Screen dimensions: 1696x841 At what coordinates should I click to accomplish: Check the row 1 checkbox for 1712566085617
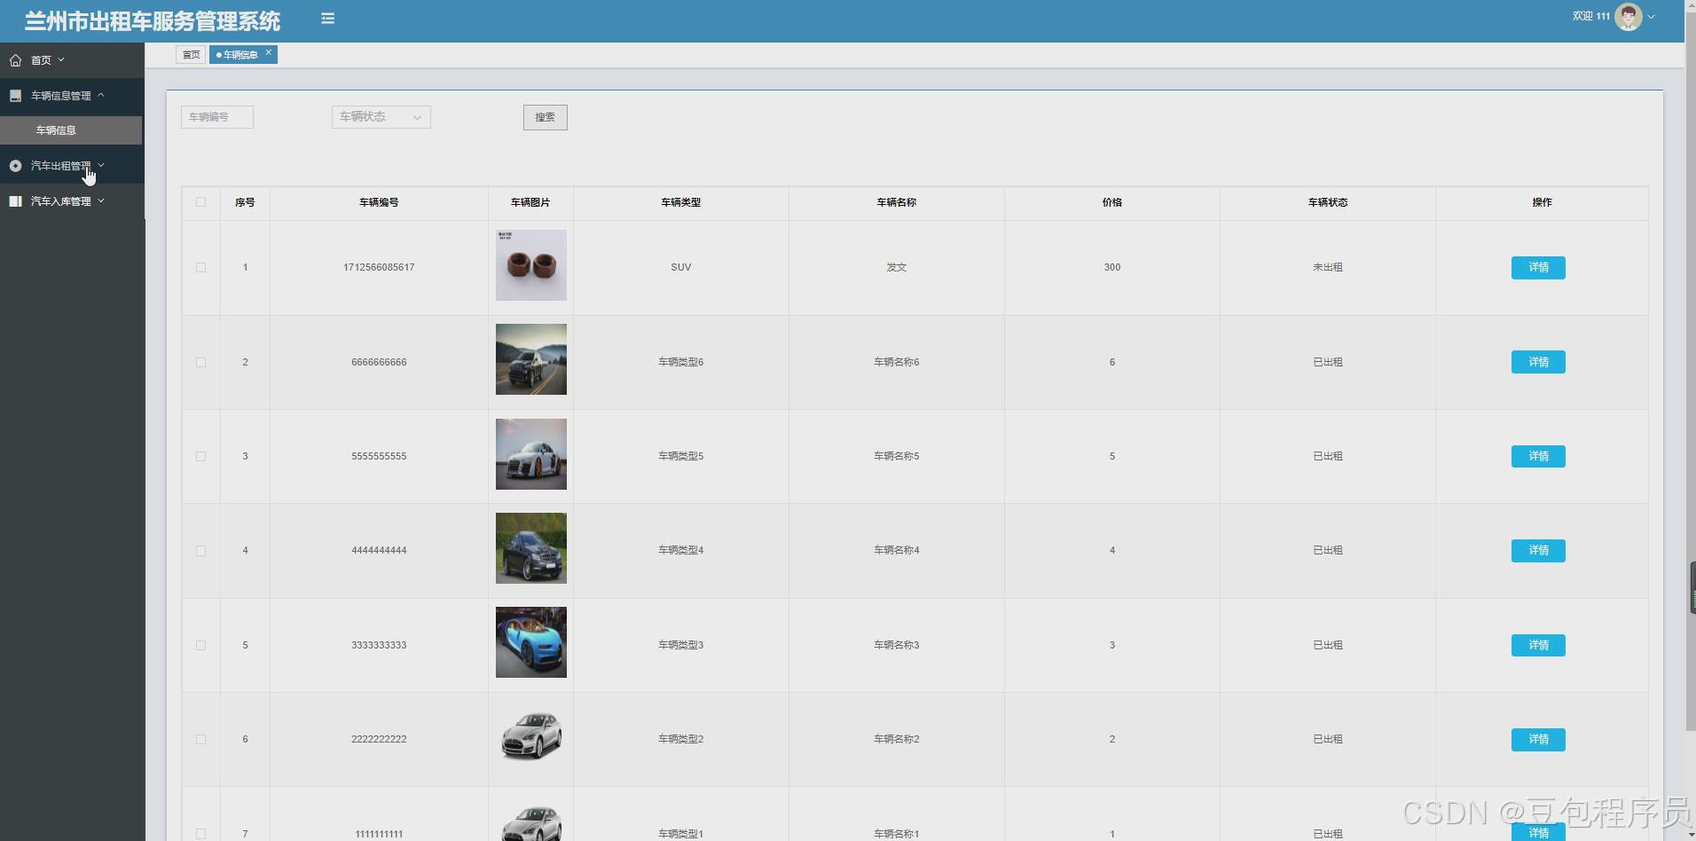[201, 268]
